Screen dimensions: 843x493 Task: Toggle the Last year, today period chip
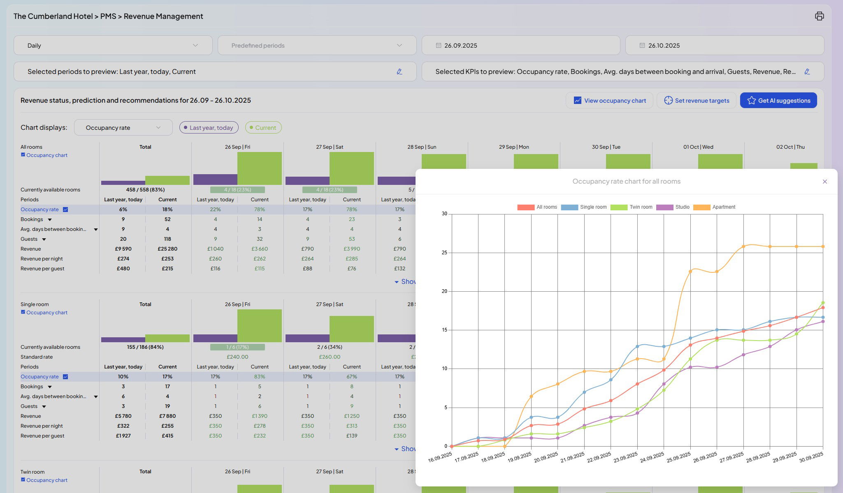click(x=209, y=128)
